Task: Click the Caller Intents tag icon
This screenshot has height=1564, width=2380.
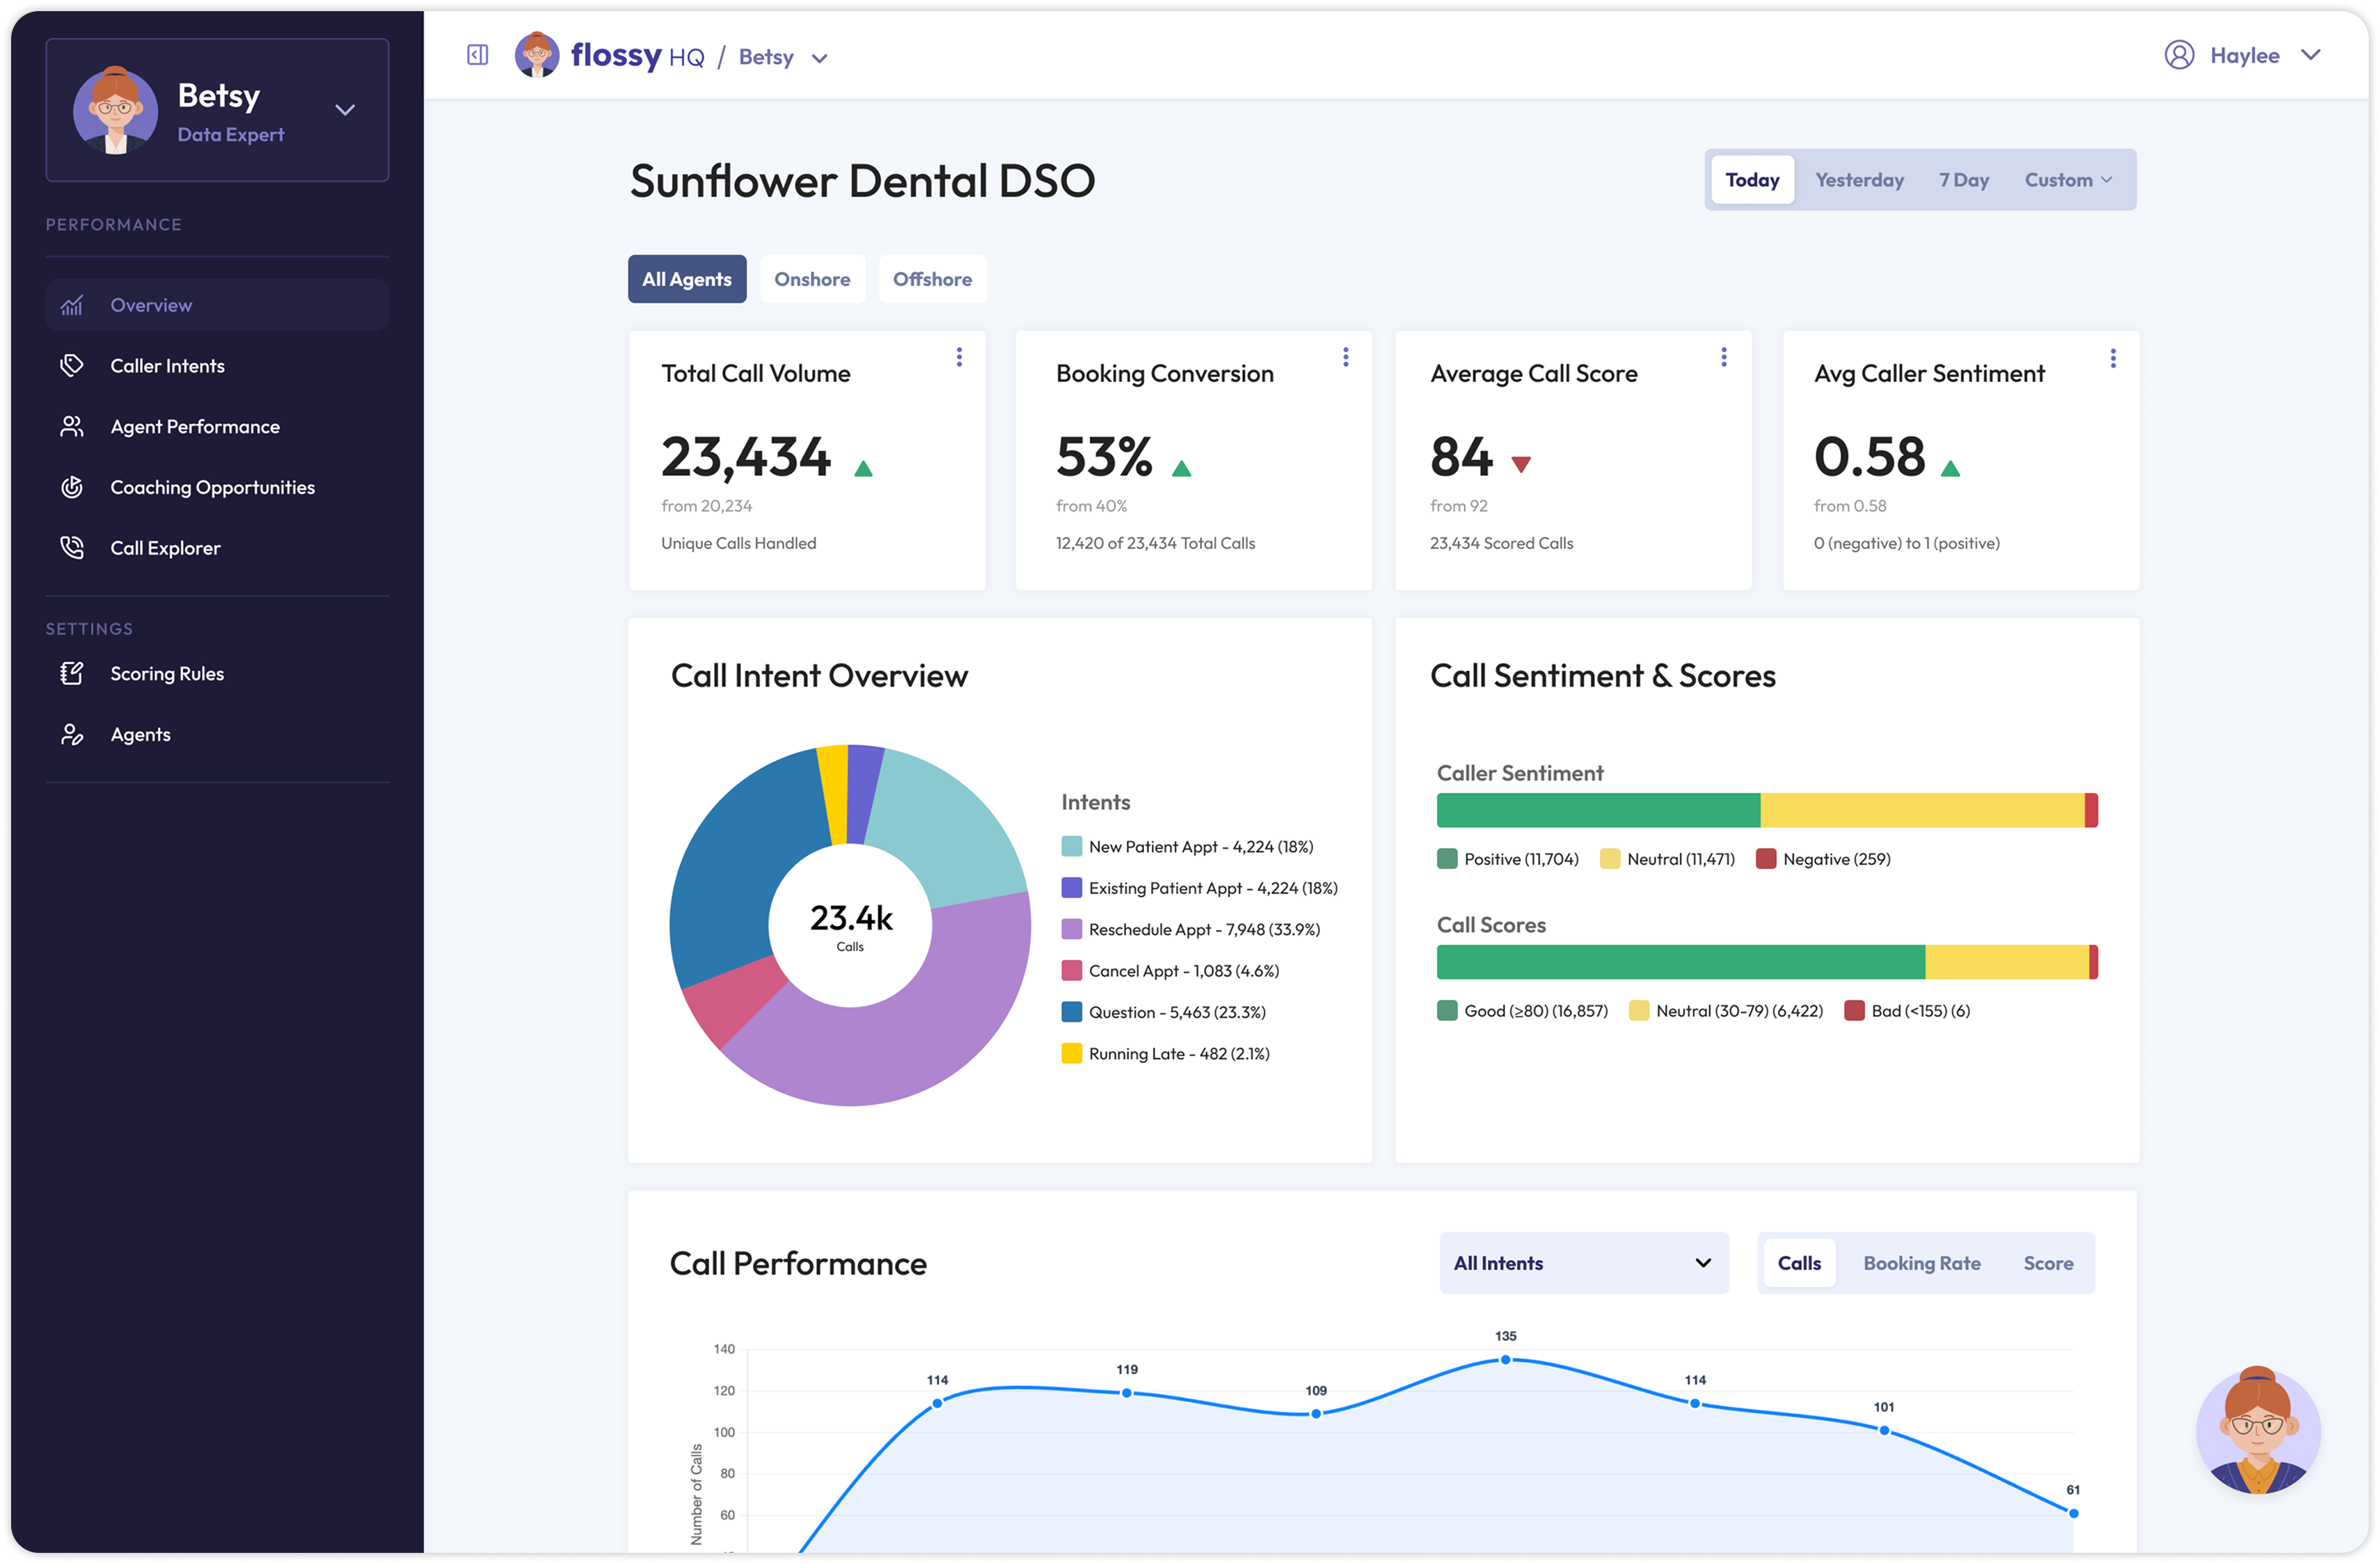Action: [x=72, y=366]
